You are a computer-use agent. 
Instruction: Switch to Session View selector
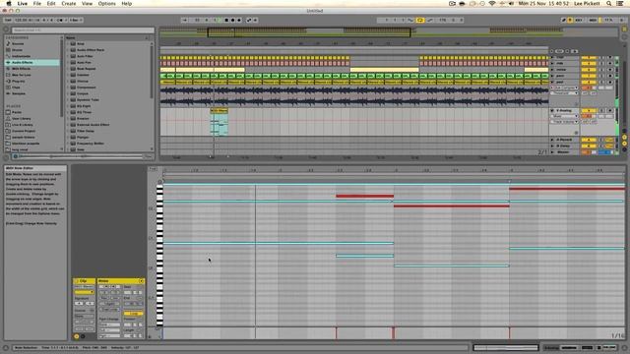tap(625, 37)
